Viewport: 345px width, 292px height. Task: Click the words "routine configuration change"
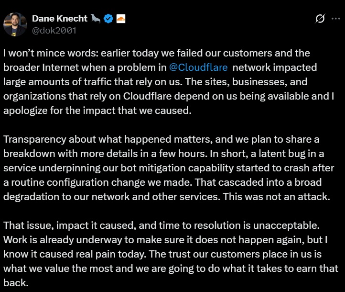[x=78, y=182]
